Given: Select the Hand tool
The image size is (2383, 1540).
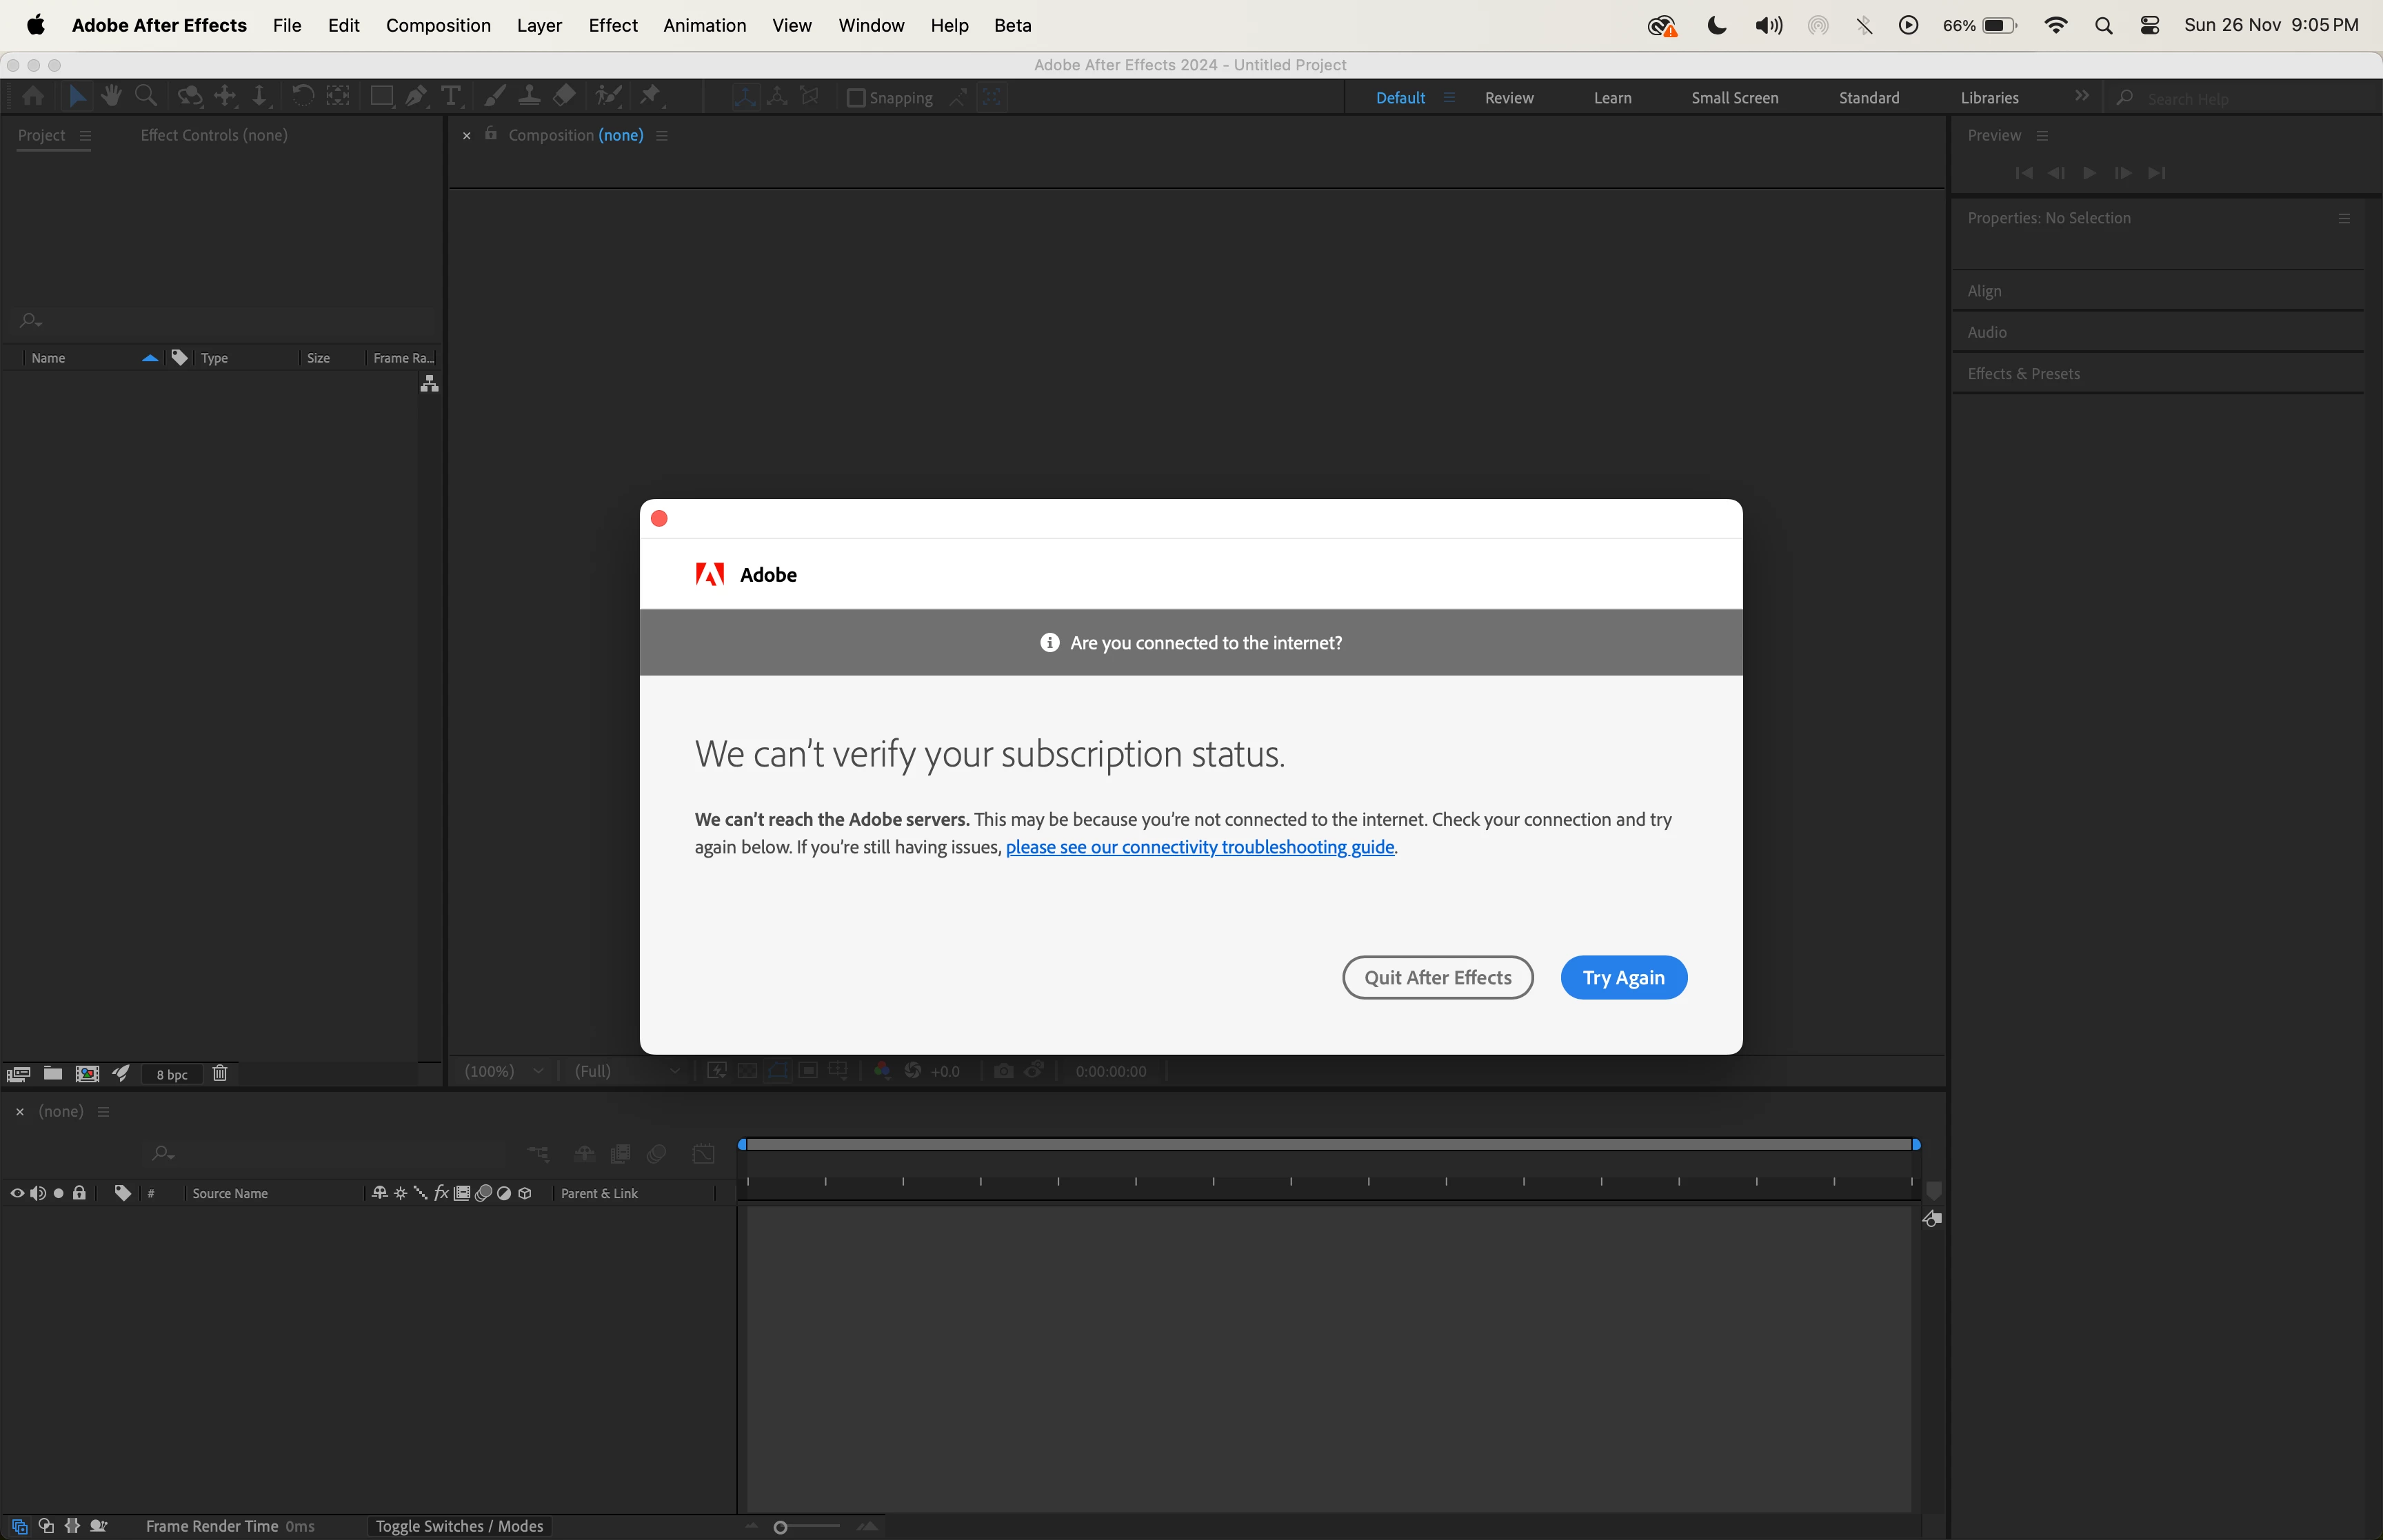Looking at the screenshot, I should coord(111,96).
